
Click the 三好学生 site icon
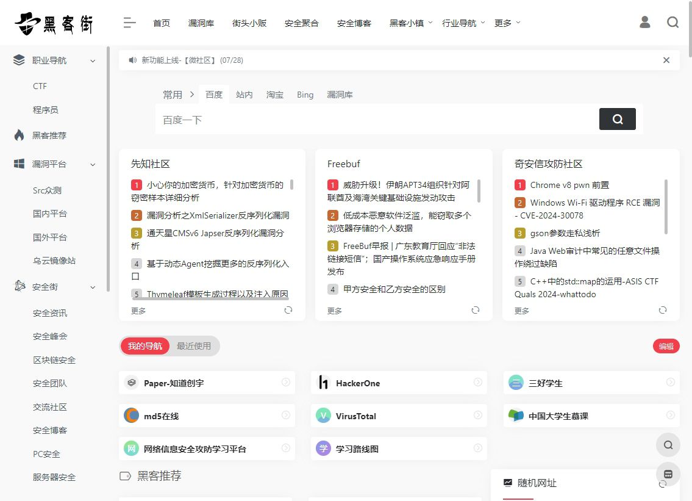516,383
